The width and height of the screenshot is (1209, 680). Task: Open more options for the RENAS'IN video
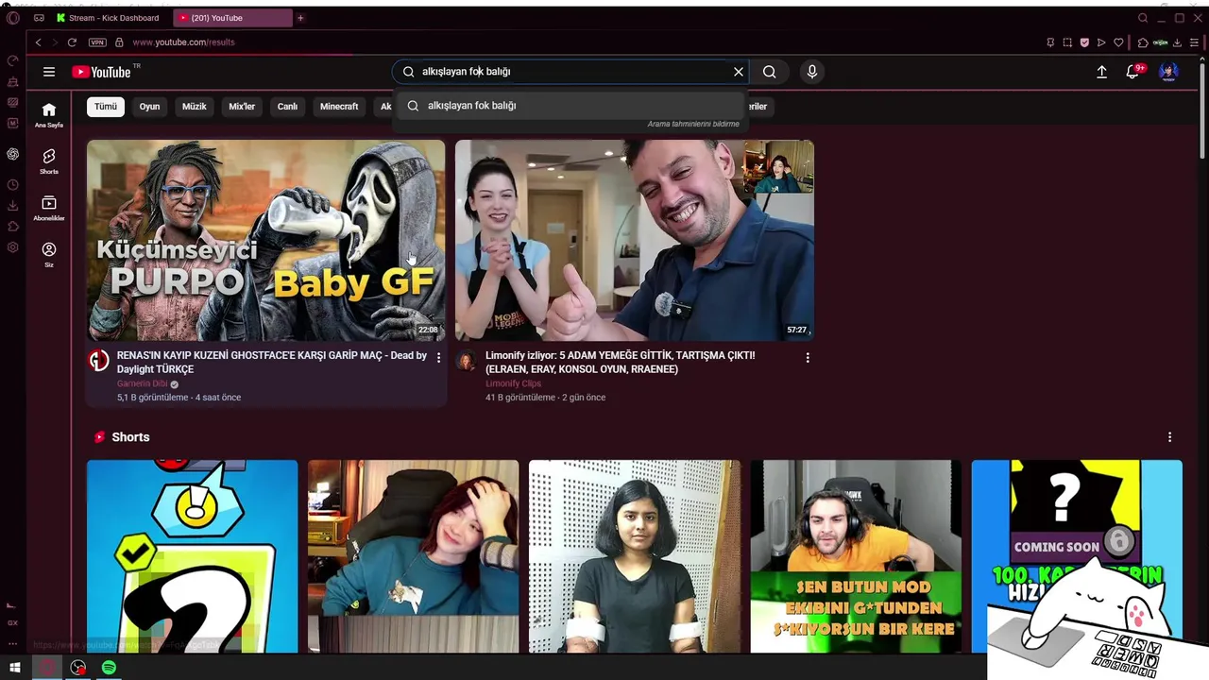[438, 357]
